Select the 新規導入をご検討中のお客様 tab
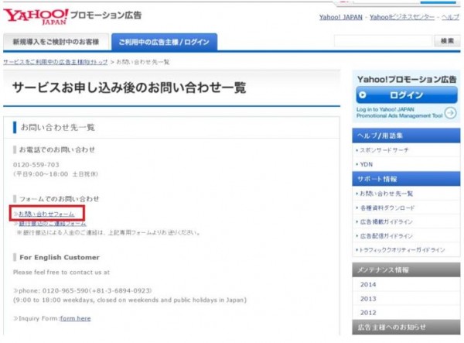Image resolution: width=464 pixels, height=343 pixels. [56, 42]
